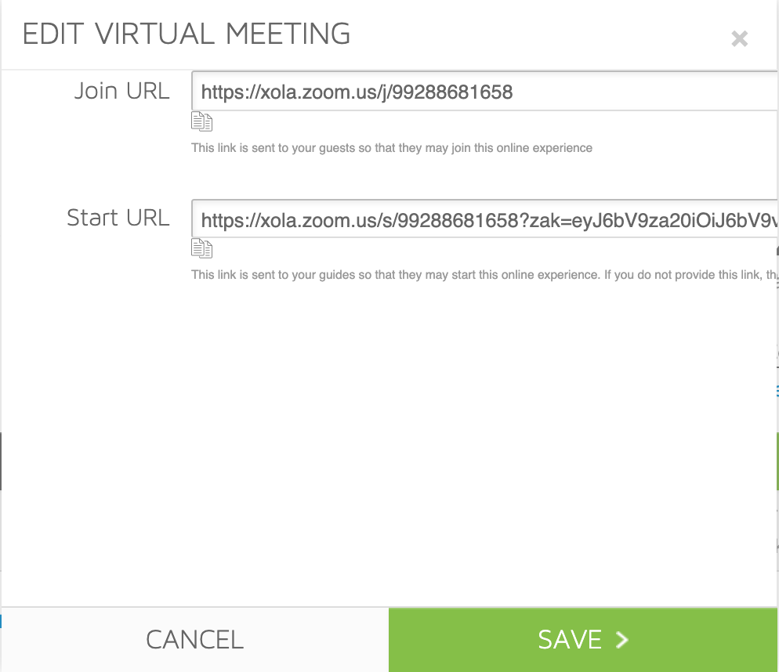This screenshot has height=672, width=779.
Task: Click the arrow chevron beside SAVE
Action: coord(621,640)
